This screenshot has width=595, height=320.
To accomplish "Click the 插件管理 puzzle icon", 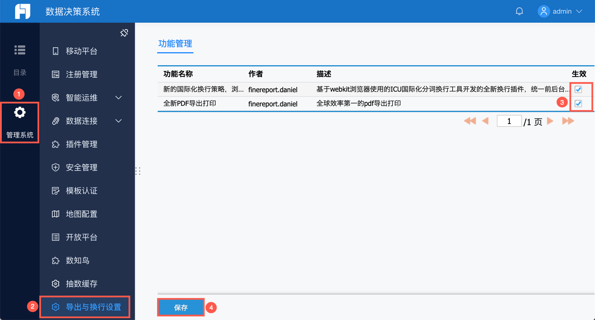I will coord(56,144).
